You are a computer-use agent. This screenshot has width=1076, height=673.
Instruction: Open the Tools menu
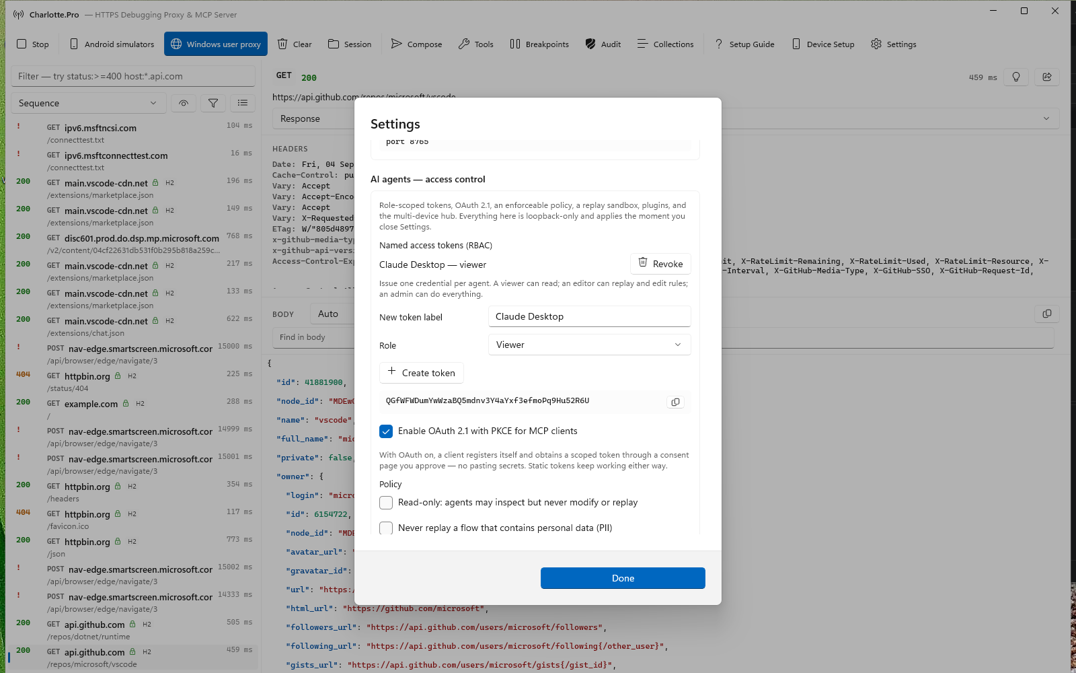click(x=476, y=44)
